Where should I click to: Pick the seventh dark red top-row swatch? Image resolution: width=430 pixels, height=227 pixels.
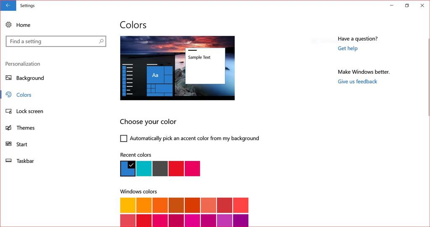click(x=225, y=205)
